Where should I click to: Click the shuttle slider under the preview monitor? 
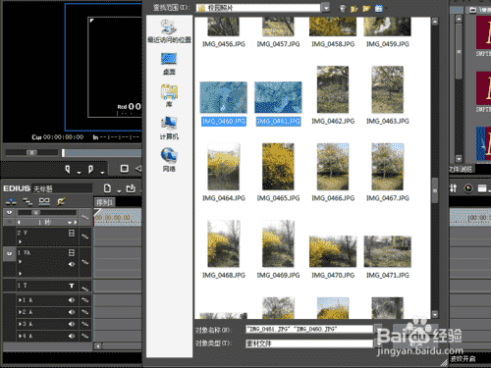(x=31, y=152)
